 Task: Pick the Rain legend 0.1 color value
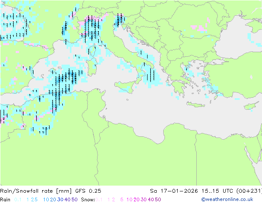[18, 200]
